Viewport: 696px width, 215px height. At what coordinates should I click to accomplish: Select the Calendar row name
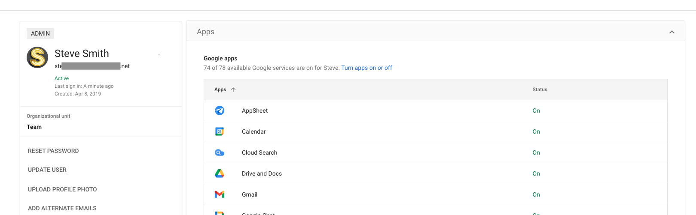(x=253, y=131)
